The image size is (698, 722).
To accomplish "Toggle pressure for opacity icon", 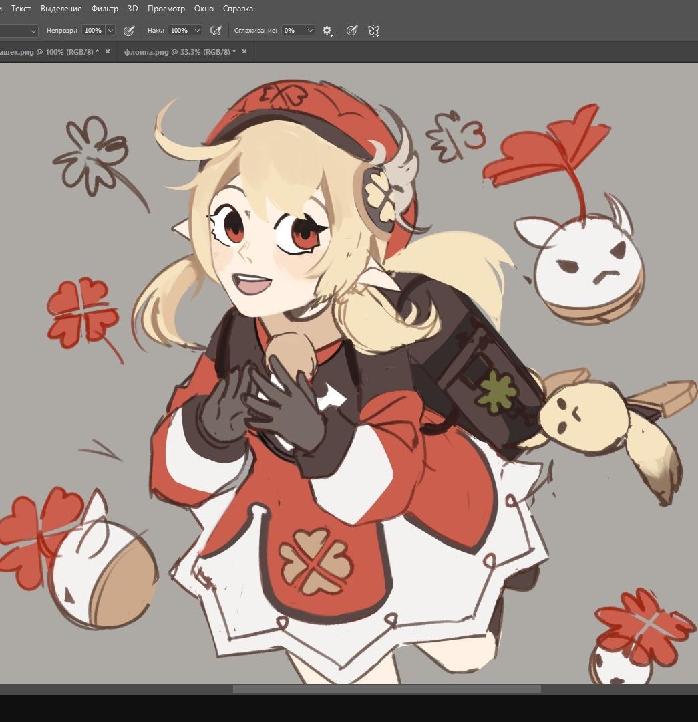I will coord(129,31).
